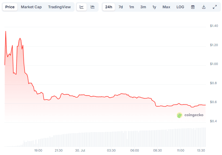Click the Max range button
This screenshot has width=222, height=155.
(x=166, y=7)
